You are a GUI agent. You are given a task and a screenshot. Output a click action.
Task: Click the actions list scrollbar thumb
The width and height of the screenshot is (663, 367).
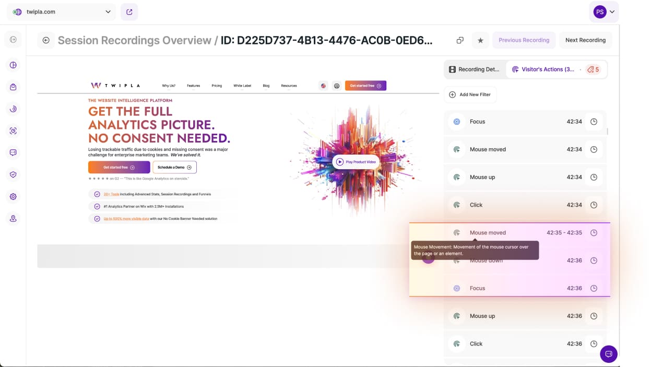pos(607,131)
